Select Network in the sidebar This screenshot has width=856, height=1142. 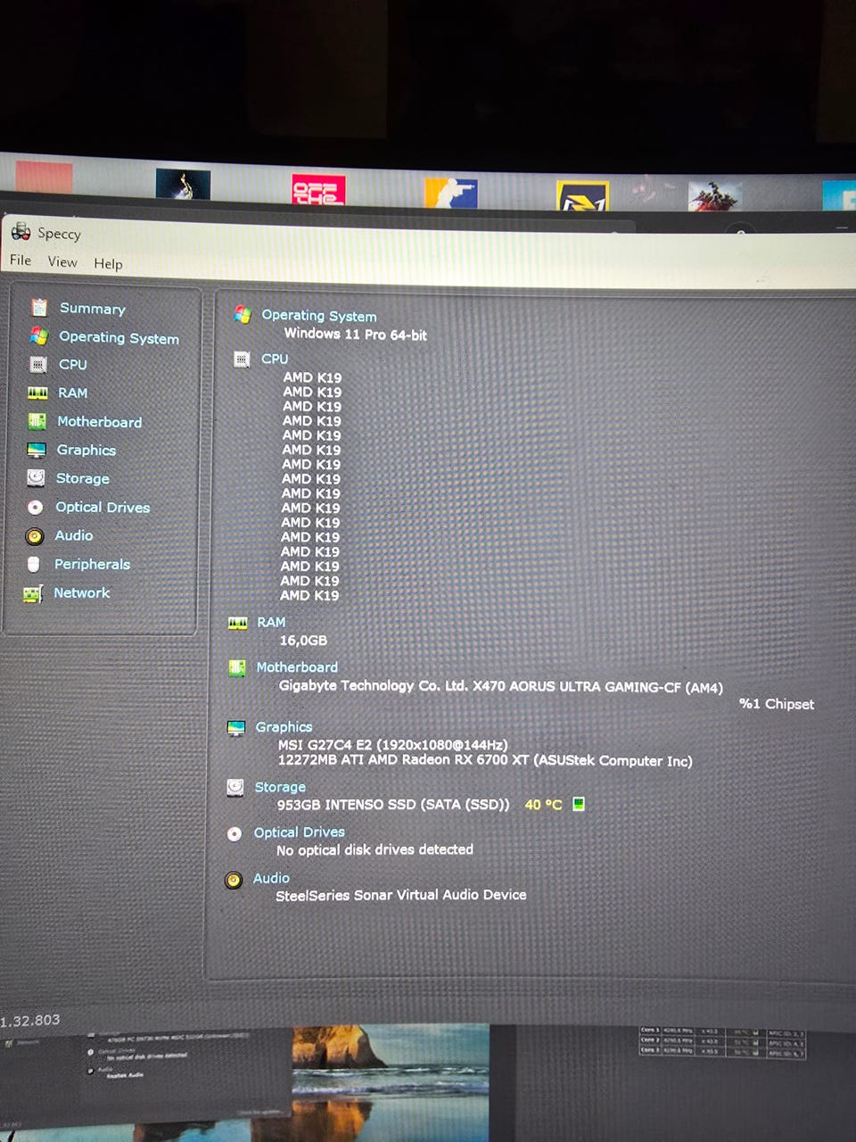[x=82, y=592]
